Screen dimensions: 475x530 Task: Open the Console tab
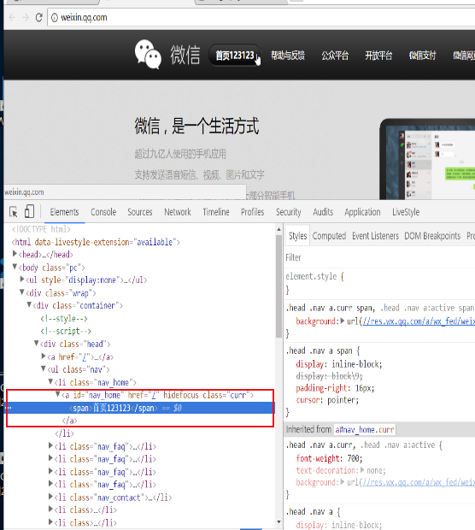pyautogui.click(x=103, y=212)
